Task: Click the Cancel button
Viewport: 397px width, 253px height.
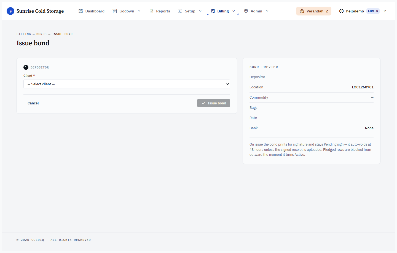Action: [33, 103]
